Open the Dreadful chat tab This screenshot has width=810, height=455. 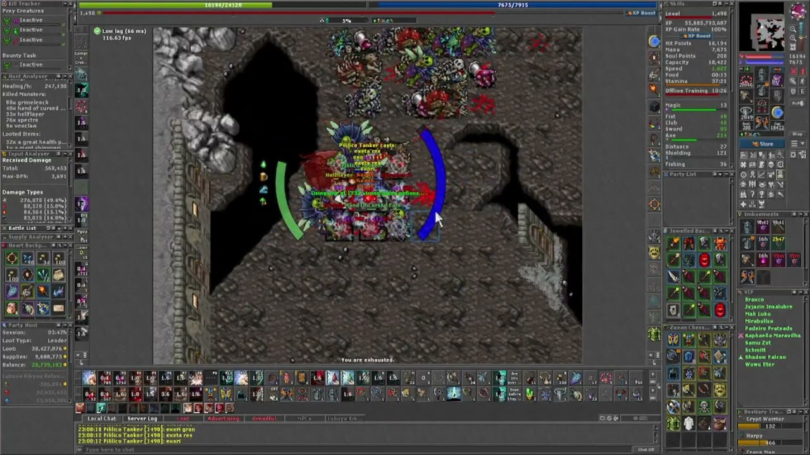(x=264, y=418)
